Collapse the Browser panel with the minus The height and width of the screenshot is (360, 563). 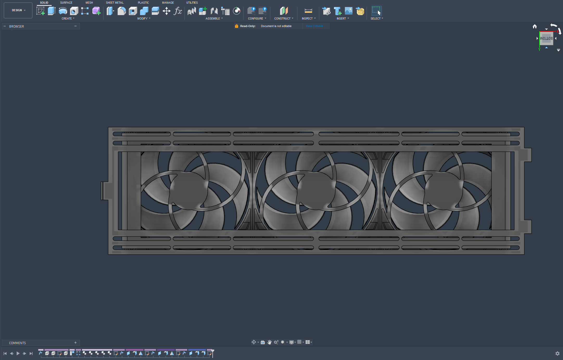(75, 26)
